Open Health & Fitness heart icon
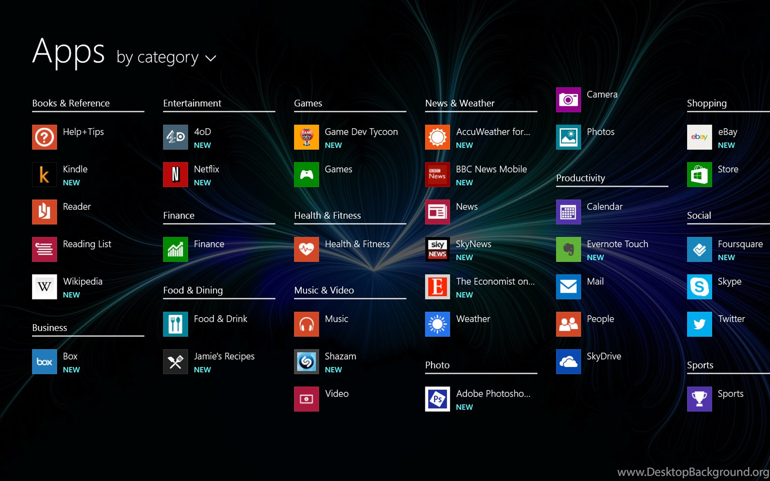The width and height of the screenshot is (770, 481). click(x=307, y=249)
